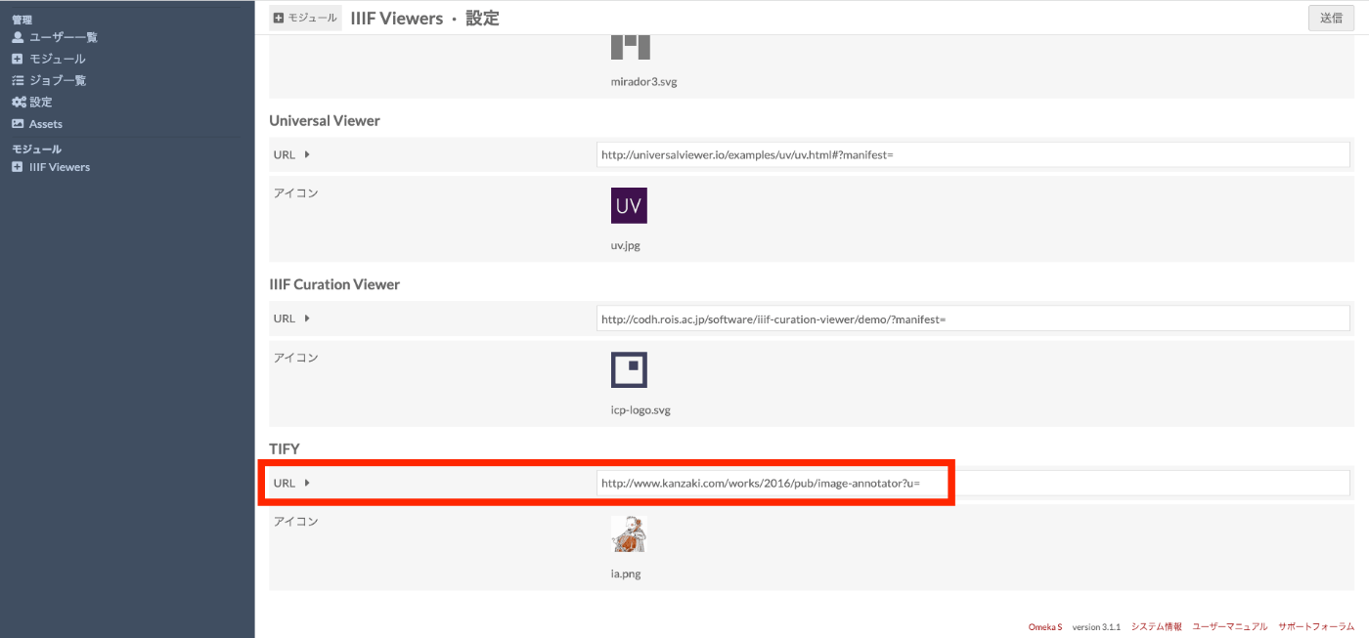Open ユーザー一覧 in the sidebar

point(63,37)
